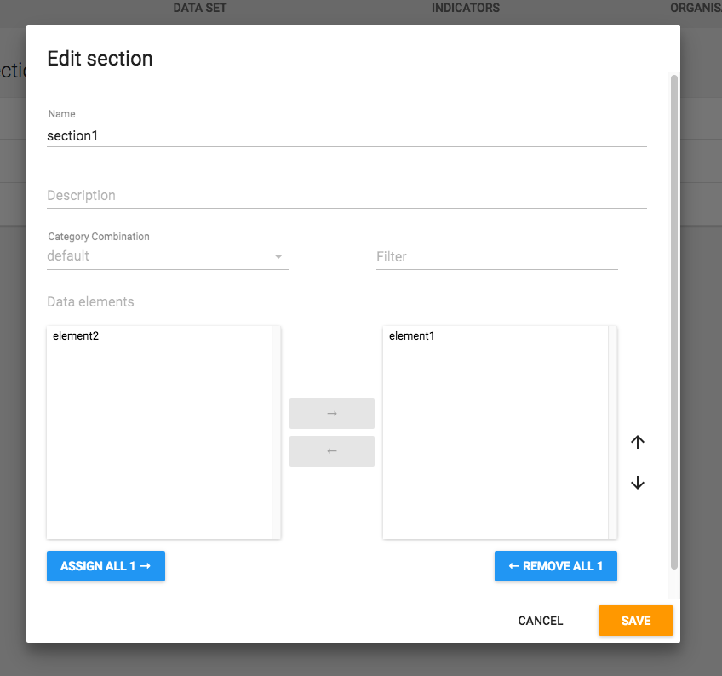Cancel the Edit section dialog
722x676 pixels.
click(541, 621)
